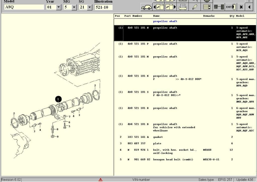Click 'Update 436' in the status bar
Screen dimensions: 257x182
[245, 180]
